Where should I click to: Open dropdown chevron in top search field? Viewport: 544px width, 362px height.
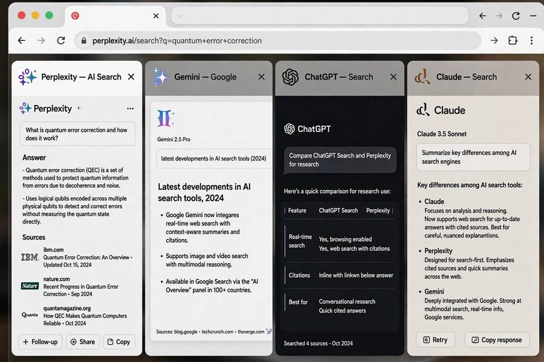click(180, 16)
